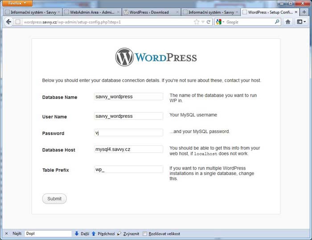The width and height of the screenshot is (312, 240).
Task: Click the Database Host input field
Action: coord(128,149)
